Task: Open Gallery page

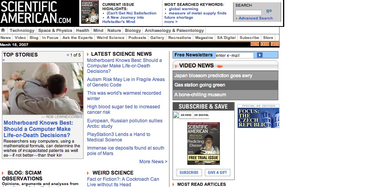Action: click(x=157, y=37)
